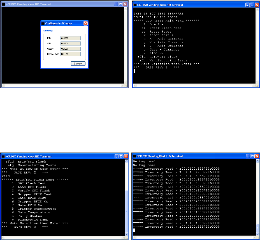This screenshot has width=260, height=240.
Task: Click the Connect button in ConfigurationWindow
Action: 78,64
